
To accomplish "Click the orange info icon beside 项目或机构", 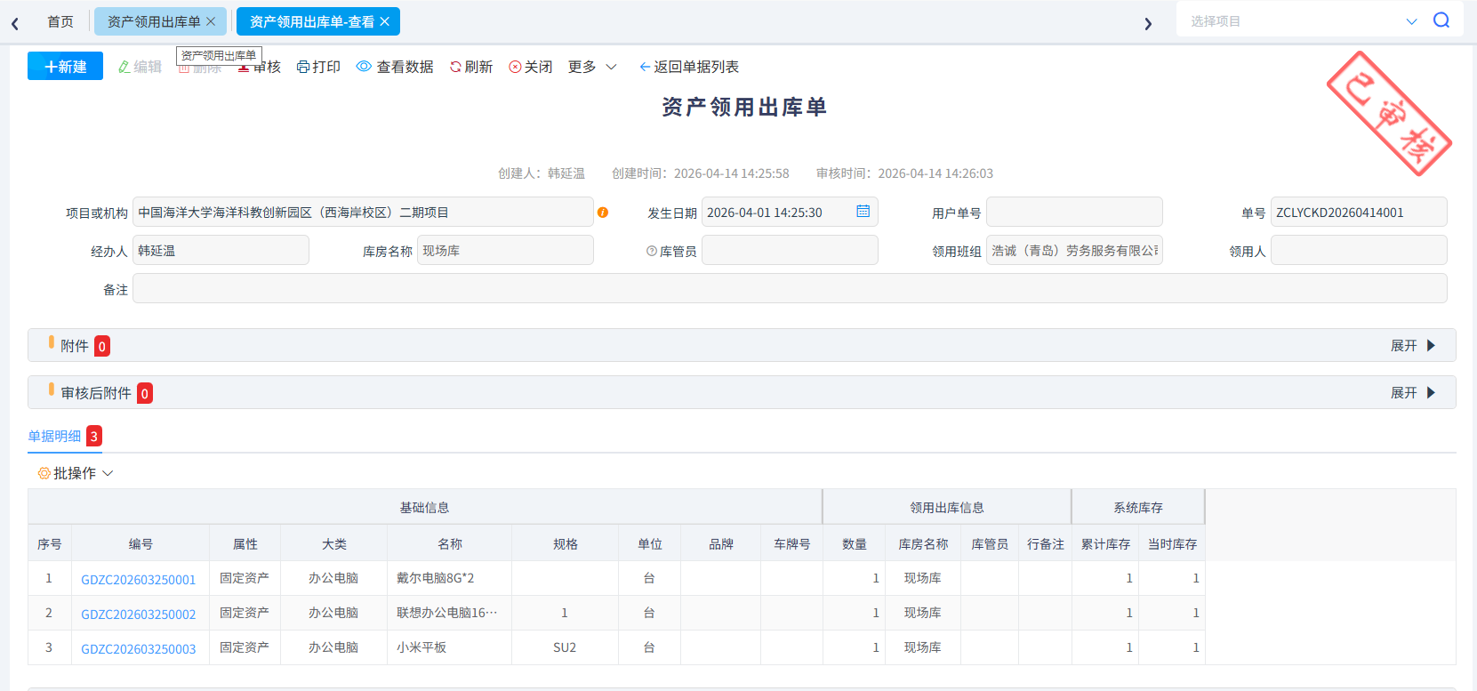I will (x=603, y=213).
